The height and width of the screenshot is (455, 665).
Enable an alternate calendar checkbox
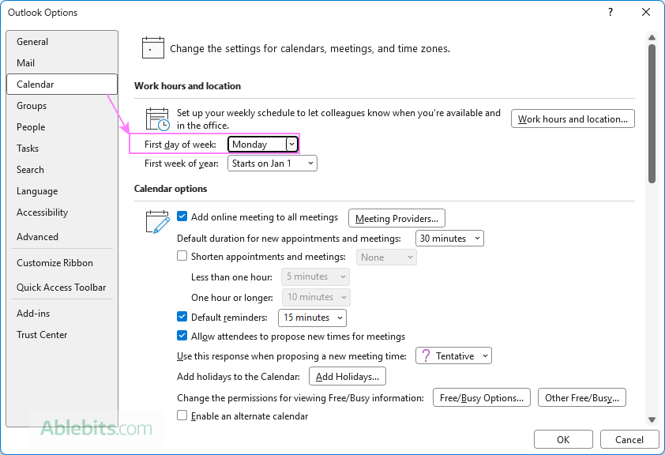pos(182,416)
